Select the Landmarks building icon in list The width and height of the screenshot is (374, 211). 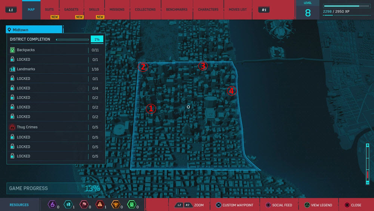12,69
